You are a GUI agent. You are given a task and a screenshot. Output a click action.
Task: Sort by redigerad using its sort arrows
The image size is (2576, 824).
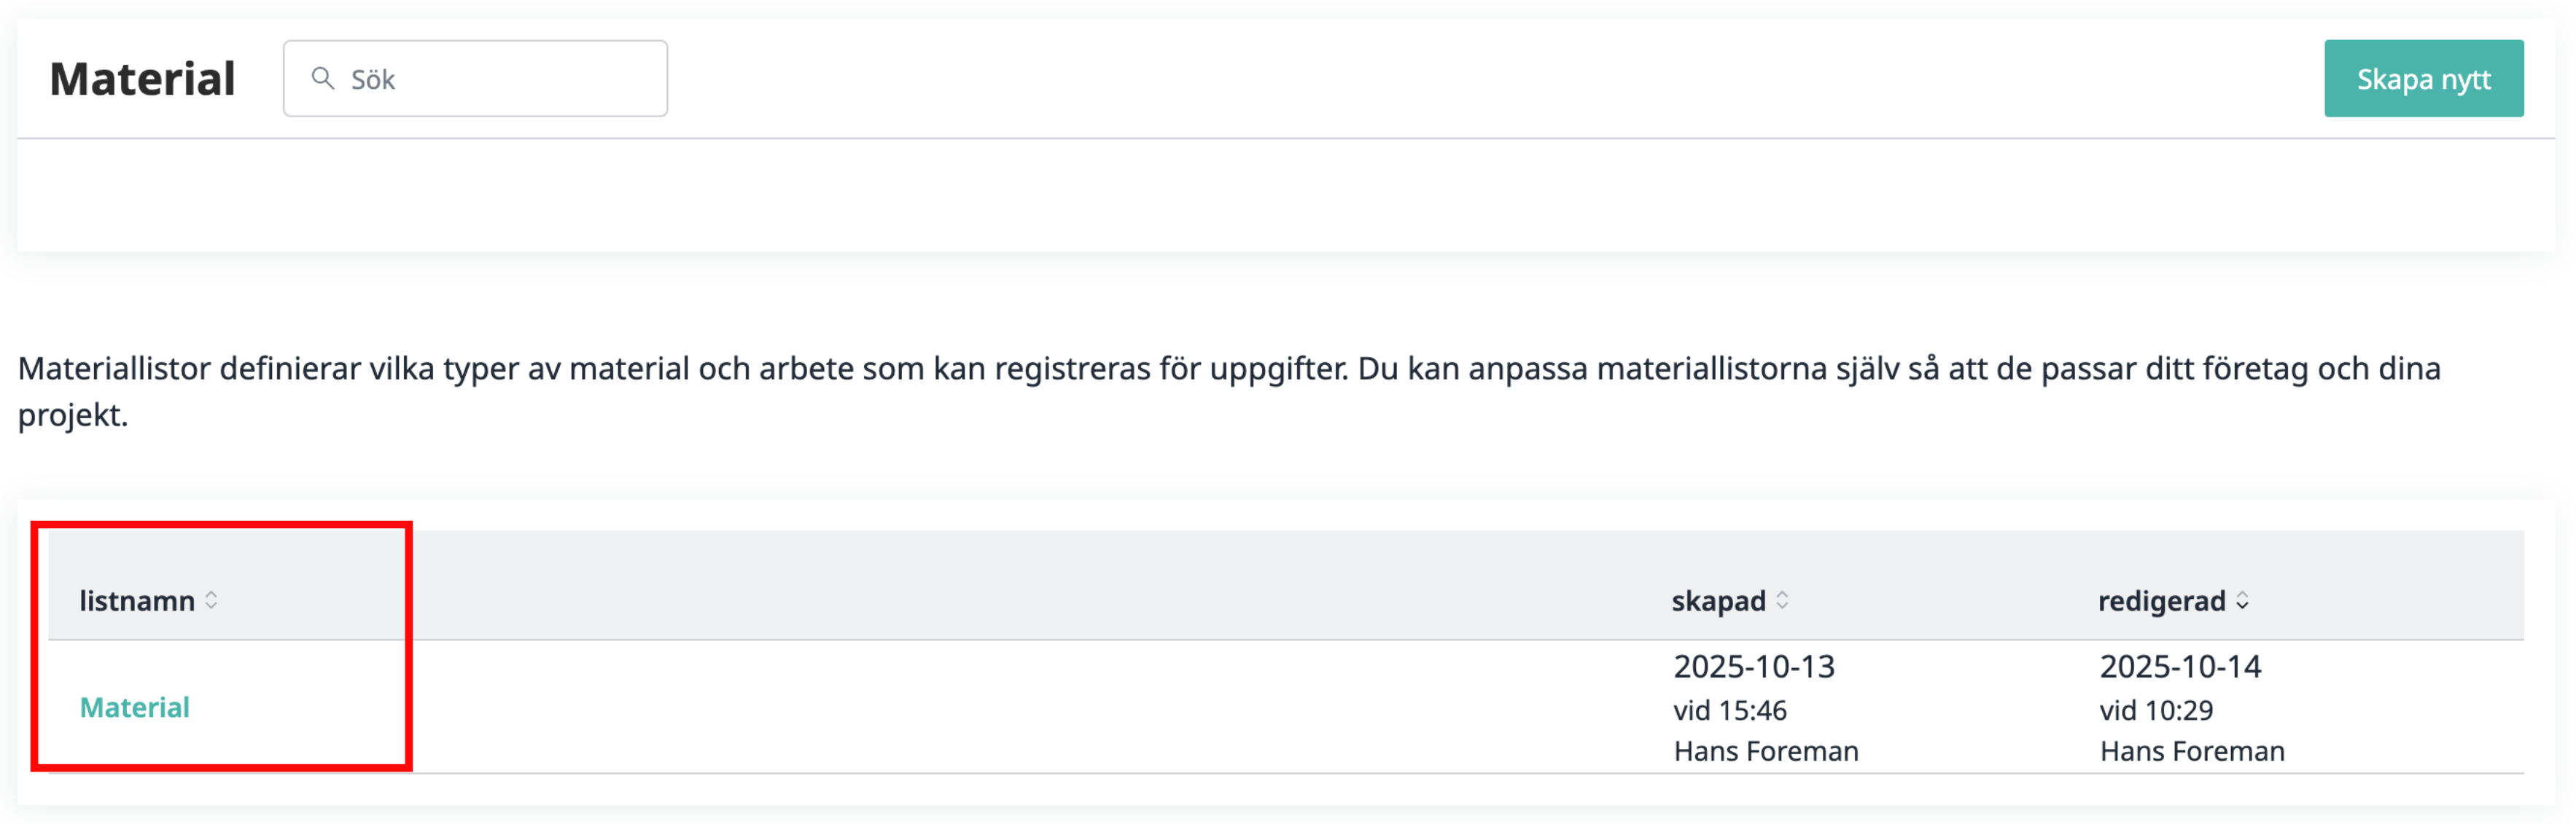click(2242, 600)
